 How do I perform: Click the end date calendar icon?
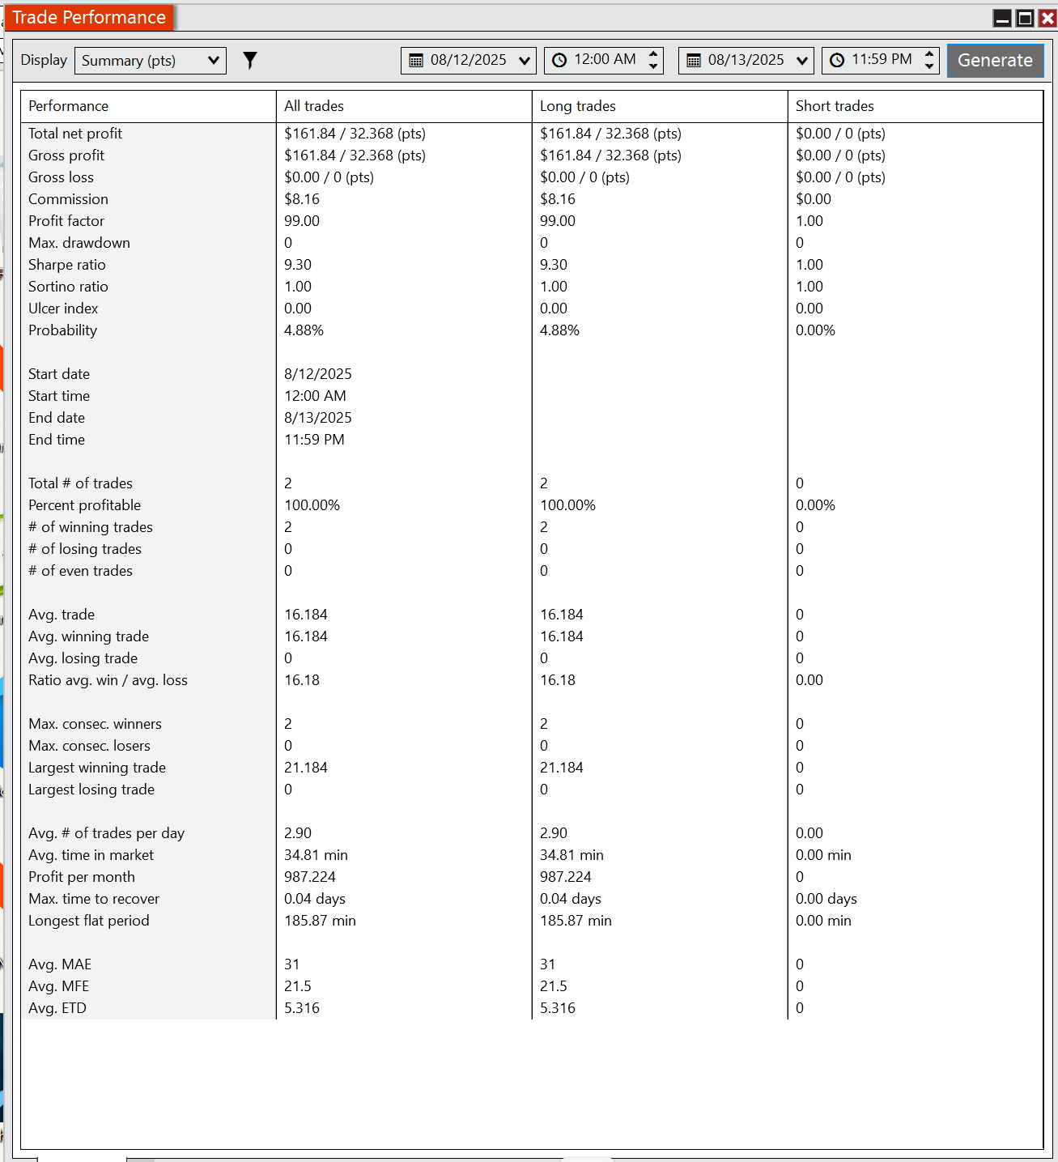click(x=694, y=61)
